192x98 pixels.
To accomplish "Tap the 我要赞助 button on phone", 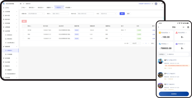I will click(x=174, y=94).
